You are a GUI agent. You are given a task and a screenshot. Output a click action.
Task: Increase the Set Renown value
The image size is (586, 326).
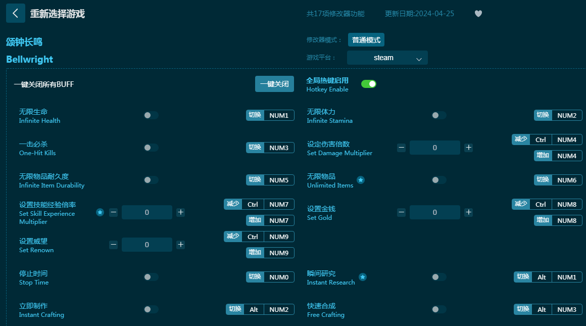tap(180, 245)
